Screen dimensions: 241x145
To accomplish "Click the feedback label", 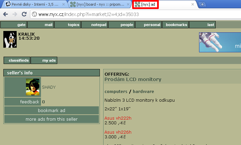I will coord(30,102).
